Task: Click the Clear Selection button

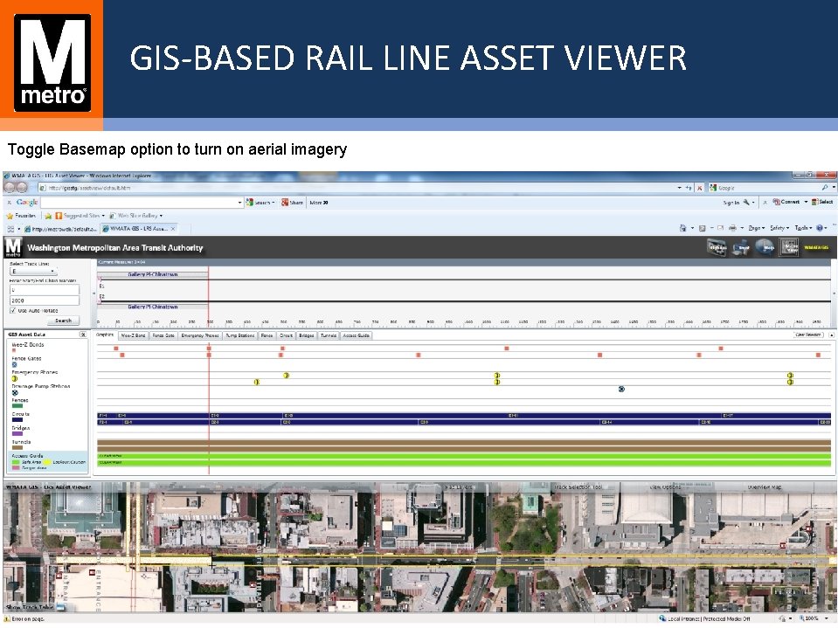Action: (808, 335)
